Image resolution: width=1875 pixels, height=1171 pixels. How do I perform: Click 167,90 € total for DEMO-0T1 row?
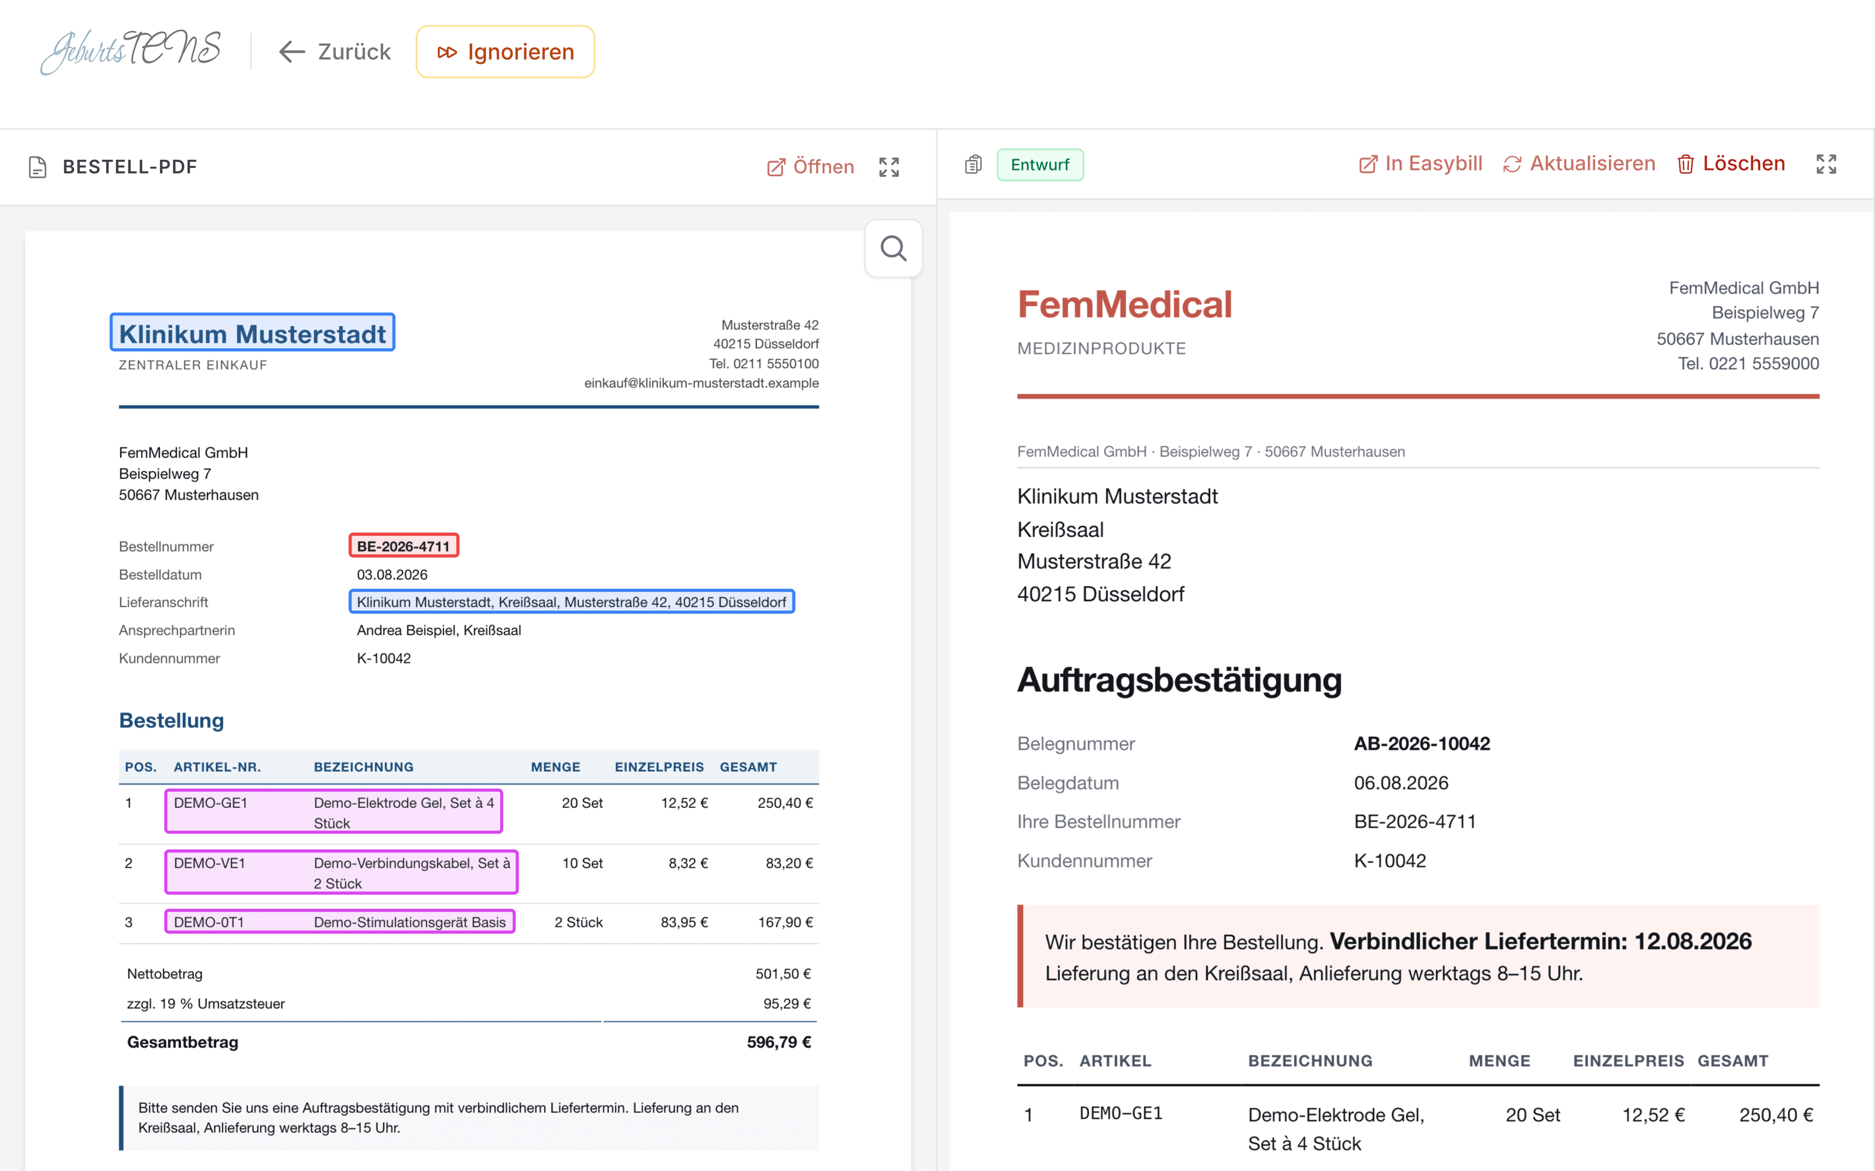785,922
